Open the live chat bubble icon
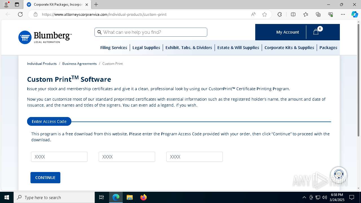 (339, 174)
